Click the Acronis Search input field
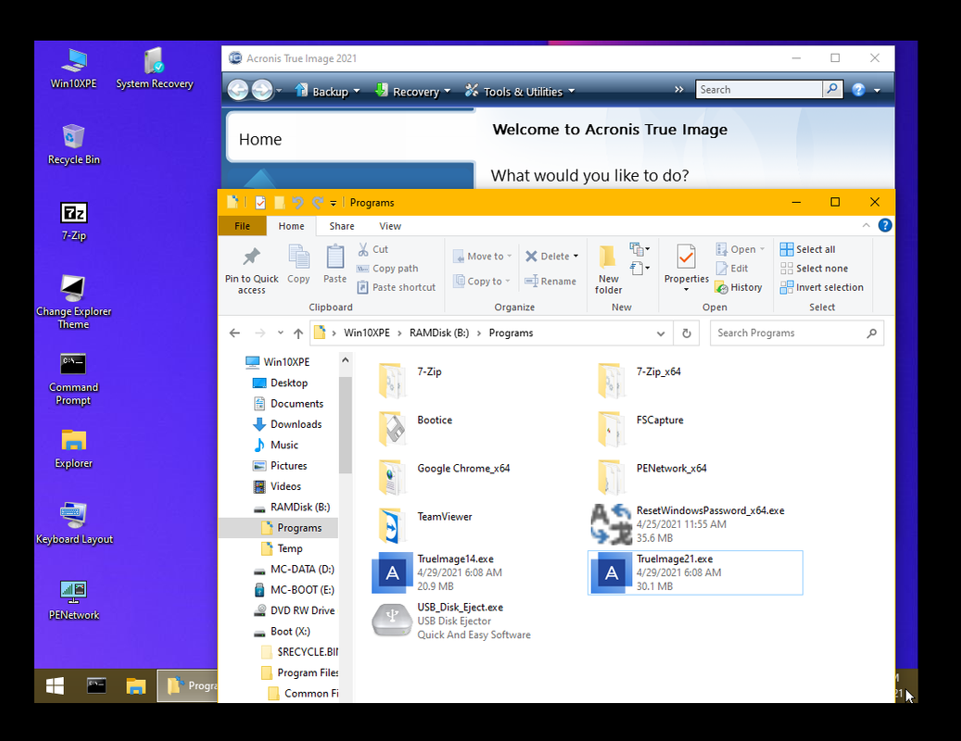This screenshot has width=961, height=741. tap(759, 90)
